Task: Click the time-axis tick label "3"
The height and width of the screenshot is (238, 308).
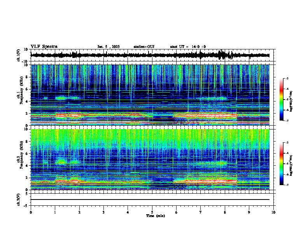Action: point(103,212)
